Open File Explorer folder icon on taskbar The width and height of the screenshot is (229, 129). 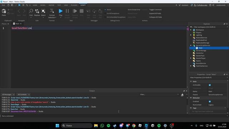pyautogui.click(x=96, y=126)
